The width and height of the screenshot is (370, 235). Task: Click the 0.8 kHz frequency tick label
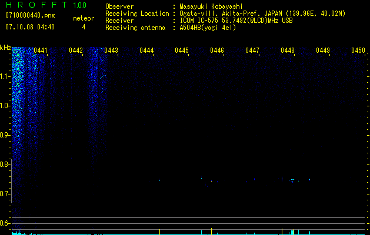coord(5,164)
